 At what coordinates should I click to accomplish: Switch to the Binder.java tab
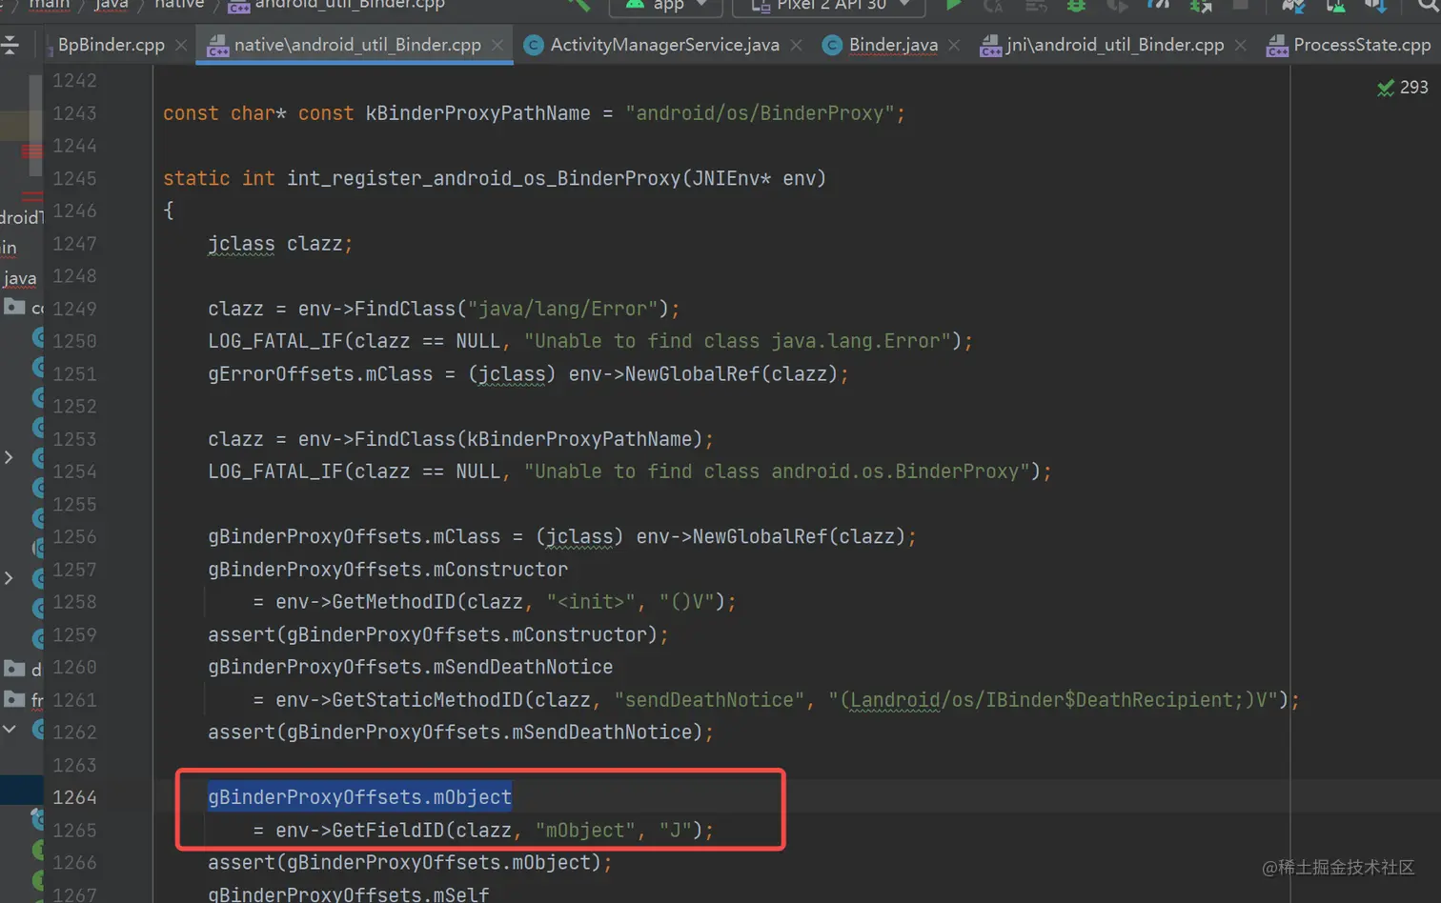893,45
